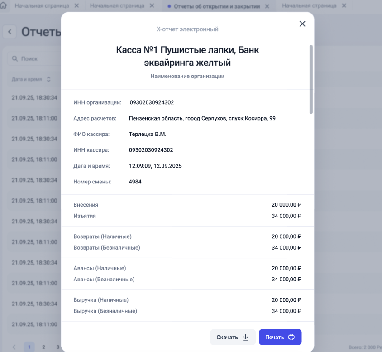Click the ИНН кассира value
This screenshot has width=382, height=352.
pyautogui.click(x=151, y=150)
